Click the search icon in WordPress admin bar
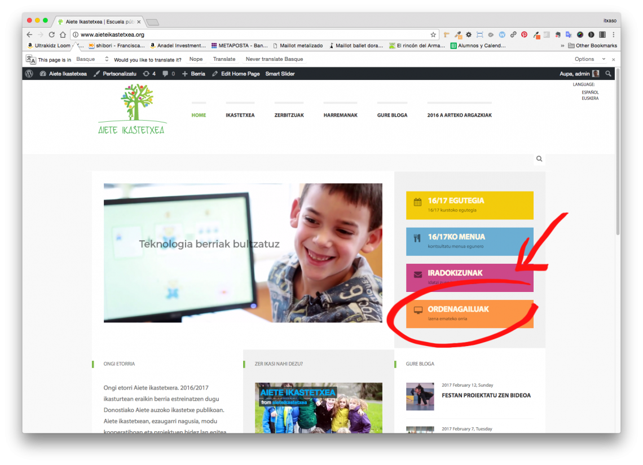This screenshot has height=465, width=643. point(609,74)
